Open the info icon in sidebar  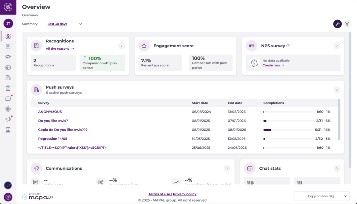point(8,130)
